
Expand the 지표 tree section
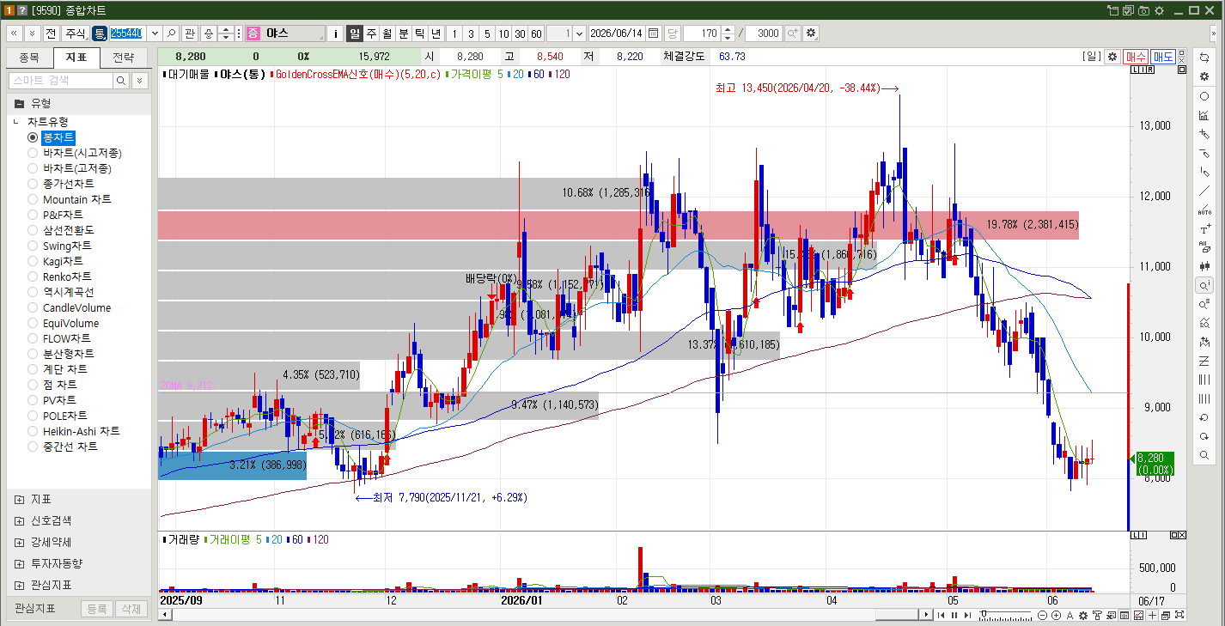(19, 499)
